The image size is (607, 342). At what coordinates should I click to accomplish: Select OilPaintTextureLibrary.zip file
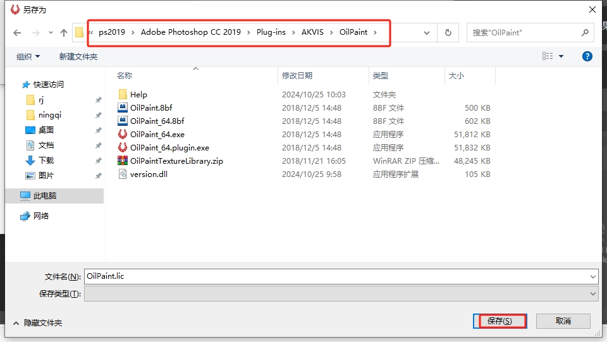[x=176, y=161]
